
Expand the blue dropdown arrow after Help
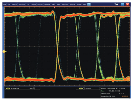[x=89, y=4]
